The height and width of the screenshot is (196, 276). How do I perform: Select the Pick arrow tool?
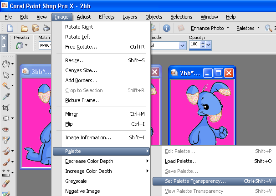[6, 75]
